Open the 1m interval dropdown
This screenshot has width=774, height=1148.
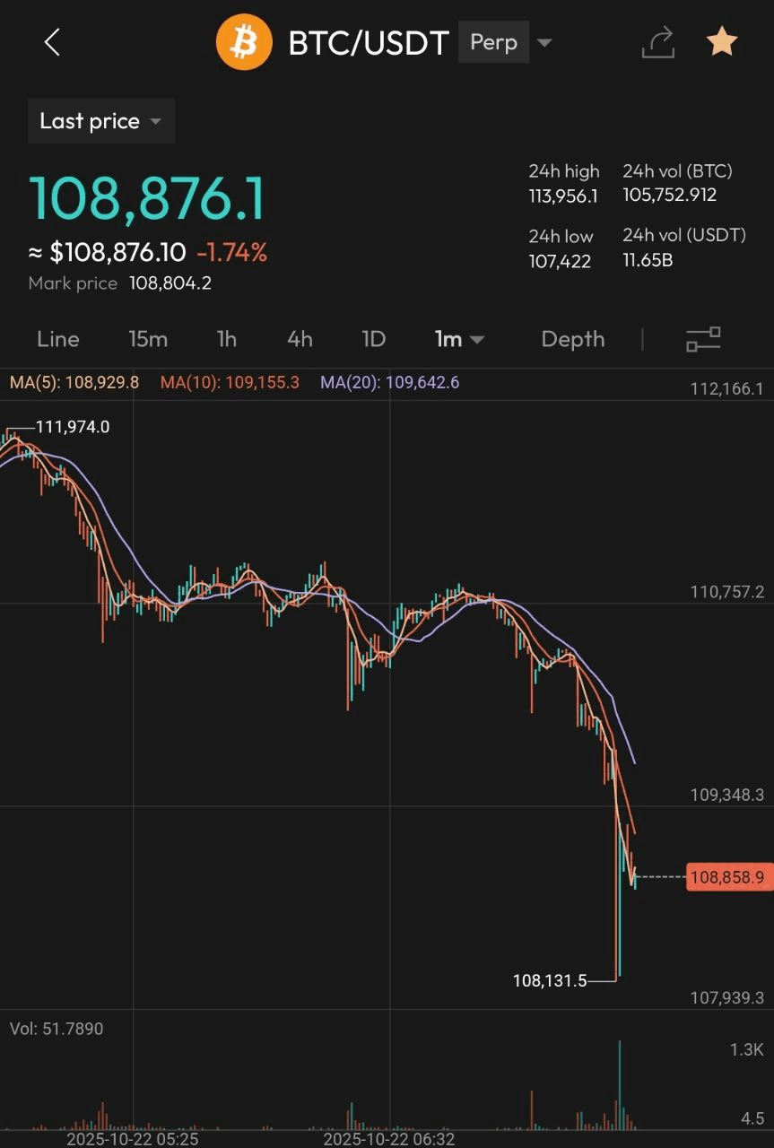coord(459,339)
